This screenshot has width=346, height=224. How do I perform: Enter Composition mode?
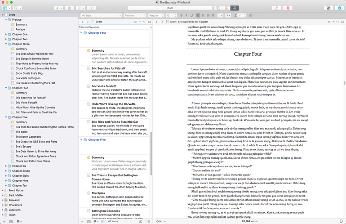328,8
